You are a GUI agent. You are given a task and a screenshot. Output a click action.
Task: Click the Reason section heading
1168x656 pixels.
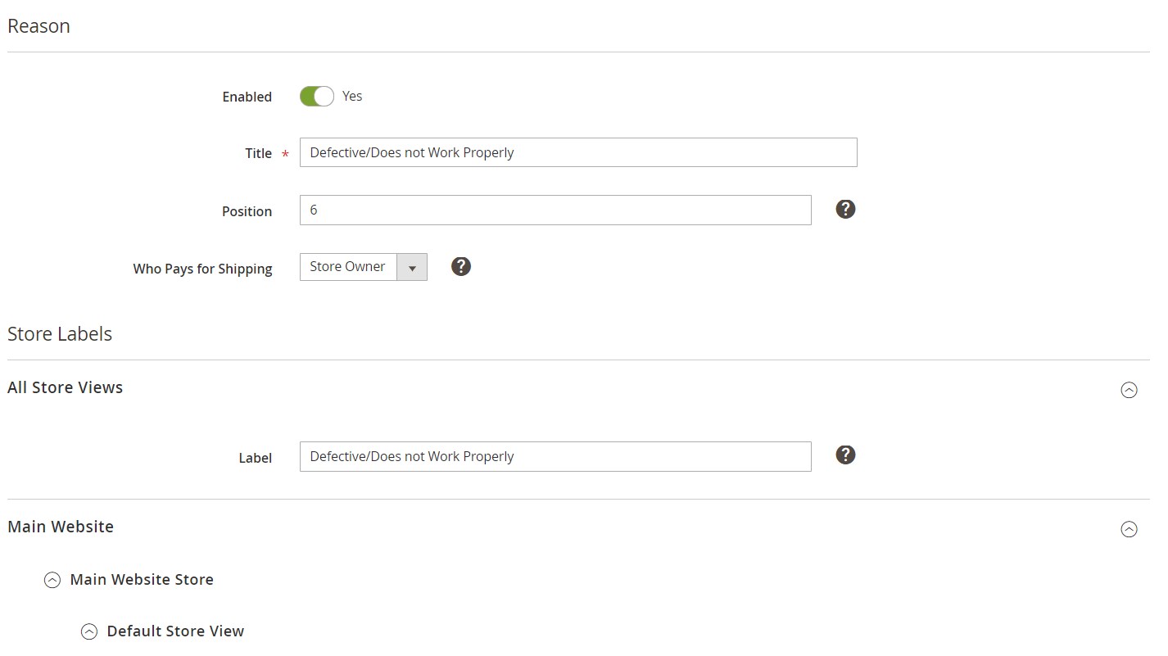click(38, 26)
